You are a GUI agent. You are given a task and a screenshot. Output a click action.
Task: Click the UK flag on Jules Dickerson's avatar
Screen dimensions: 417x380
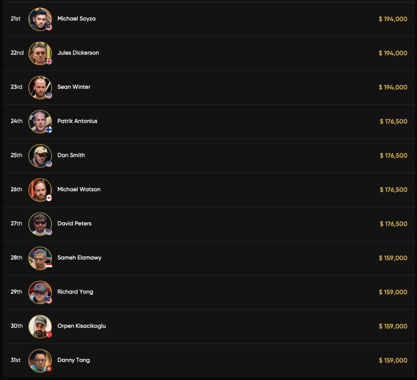(49, 62)
